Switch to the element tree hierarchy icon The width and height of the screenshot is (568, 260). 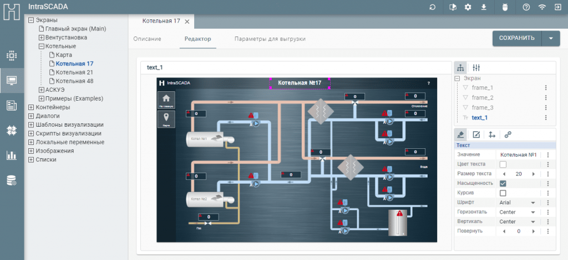pyautogui.click(x=460, y=67)
